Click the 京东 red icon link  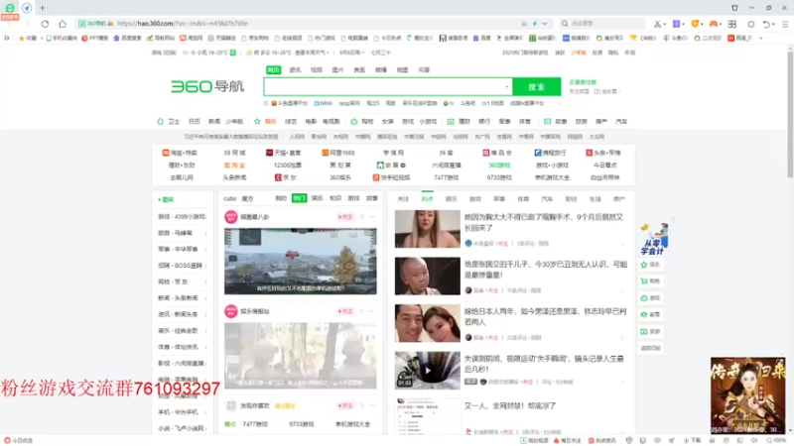click(x=278, y=177)
